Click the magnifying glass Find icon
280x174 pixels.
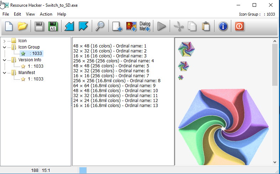100,26
